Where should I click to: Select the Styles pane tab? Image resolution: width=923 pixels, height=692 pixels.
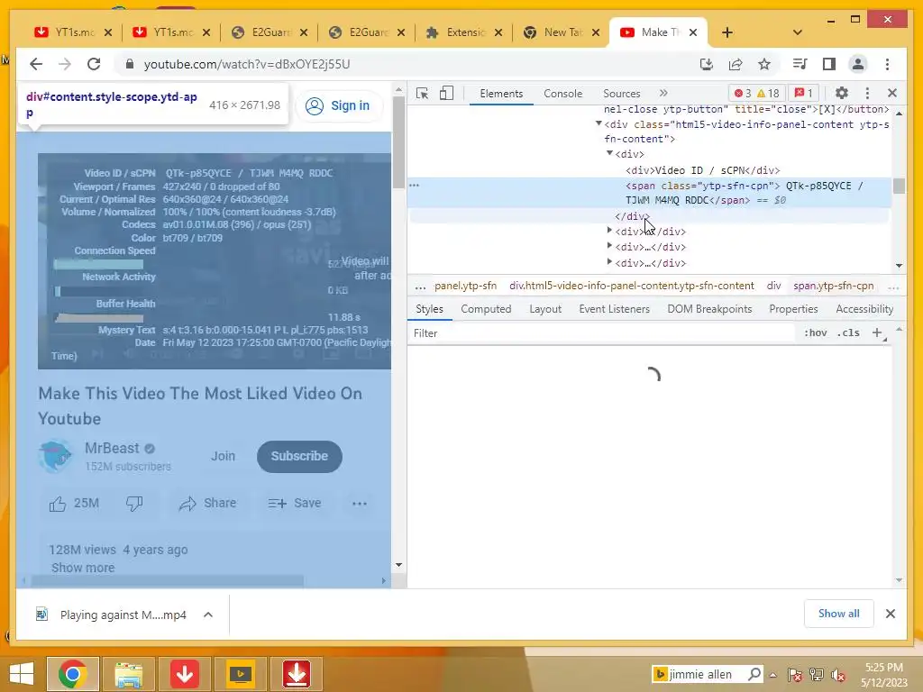click(429, 309)
